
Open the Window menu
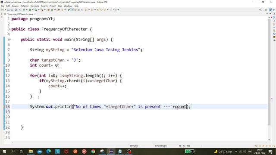click(x=68, y=6)
